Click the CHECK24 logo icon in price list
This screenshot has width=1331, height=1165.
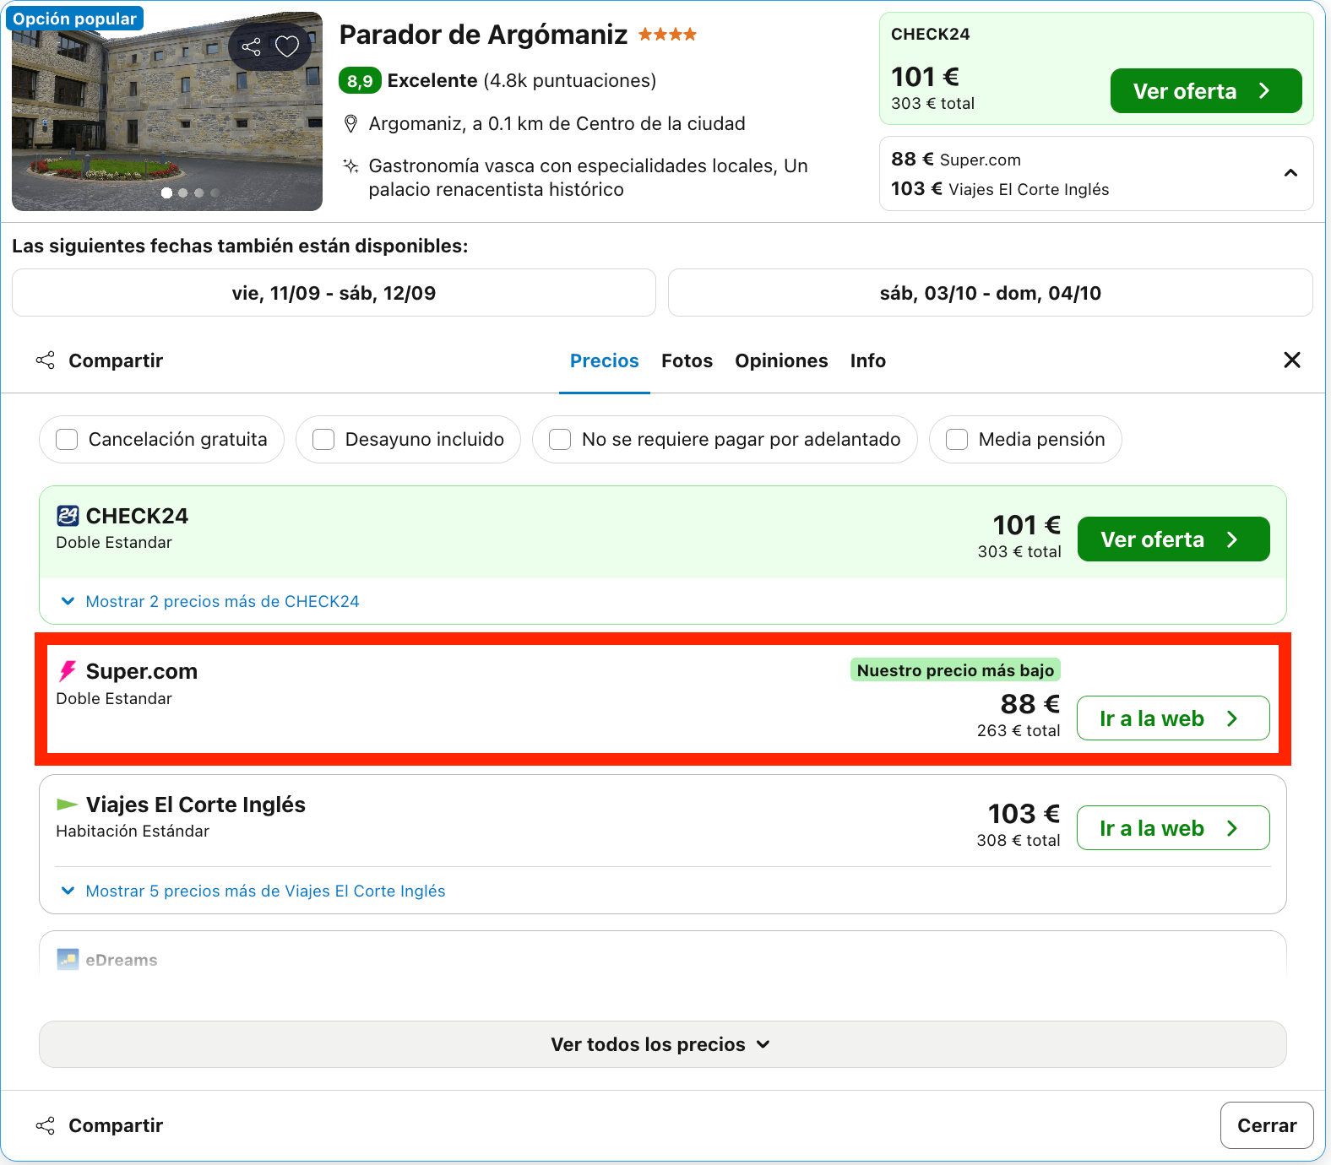[68, 516]
